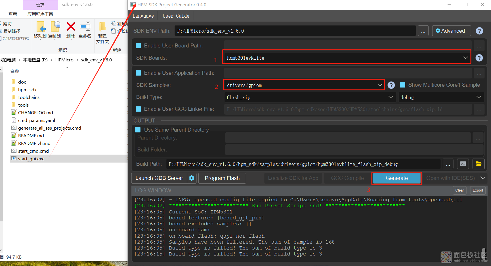
Task: Click the help icon beside SDK ENV Path
Action: click(479, 31)
